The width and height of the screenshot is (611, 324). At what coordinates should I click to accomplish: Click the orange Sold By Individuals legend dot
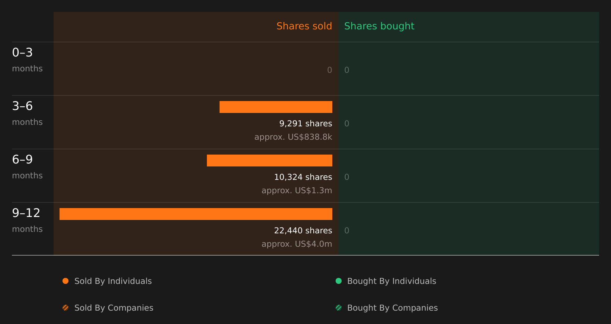(65, 281)
